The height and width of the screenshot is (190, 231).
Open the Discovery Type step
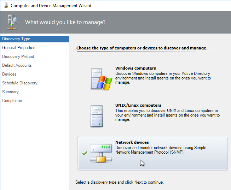pos(35,39)
